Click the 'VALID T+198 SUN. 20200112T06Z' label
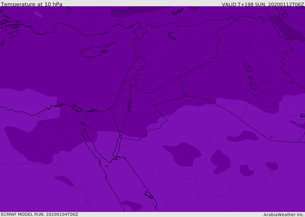Screen dimensions: 305x217 pyautogui.click(x=263, y=4)
